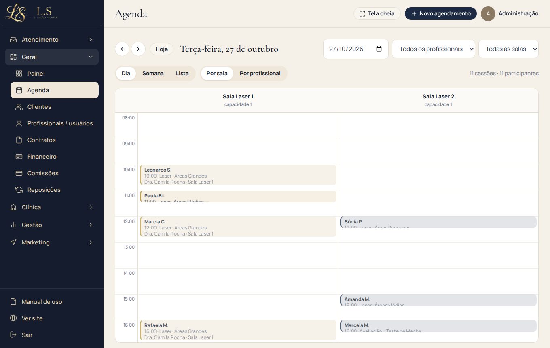
Task: Open the Clientes page
Action: [55, 107]
